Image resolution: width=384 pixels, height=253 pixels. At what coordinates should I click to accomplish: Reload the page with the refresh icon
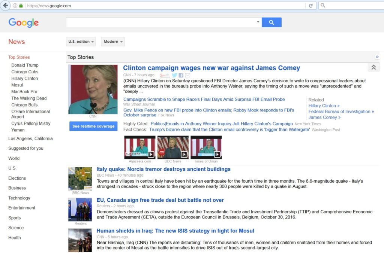pyautogui.click(x=311, y=6)
